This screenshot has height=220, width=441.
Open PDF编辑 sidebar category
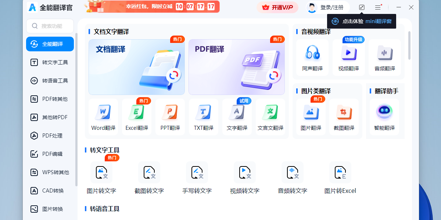[50, 154]
